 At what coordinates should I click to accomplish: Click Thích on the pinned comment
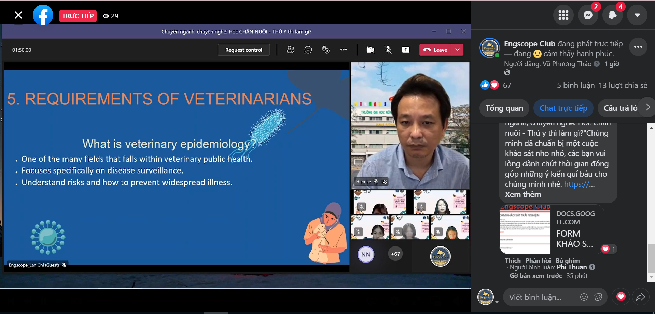pyautogui.click(x=513, y=260)
